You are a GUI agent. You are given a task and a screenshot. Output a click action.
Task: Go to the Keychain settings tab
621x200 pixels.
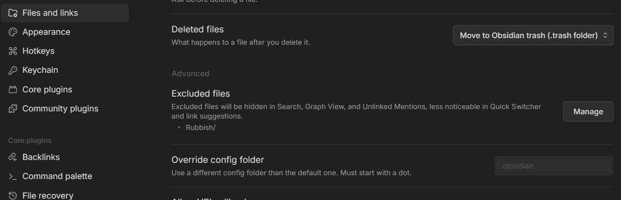40,70
